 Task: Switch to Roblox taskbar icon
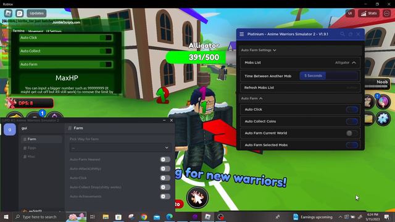208,216
